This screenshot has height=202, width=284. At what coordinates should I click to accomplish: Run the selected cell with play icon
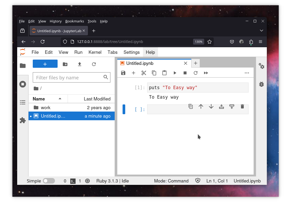(x=175, y=73)
